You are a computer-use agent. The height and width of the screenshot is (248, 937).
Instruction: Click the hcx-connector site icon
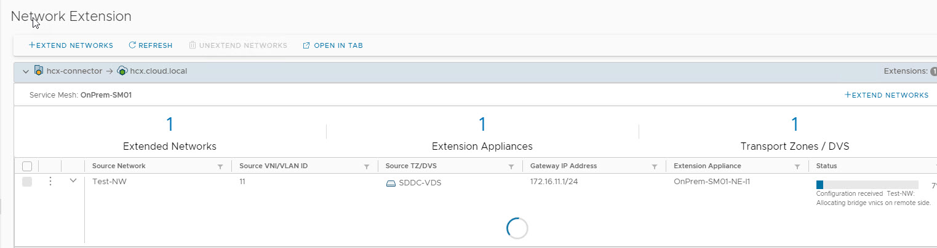point(39,71)
